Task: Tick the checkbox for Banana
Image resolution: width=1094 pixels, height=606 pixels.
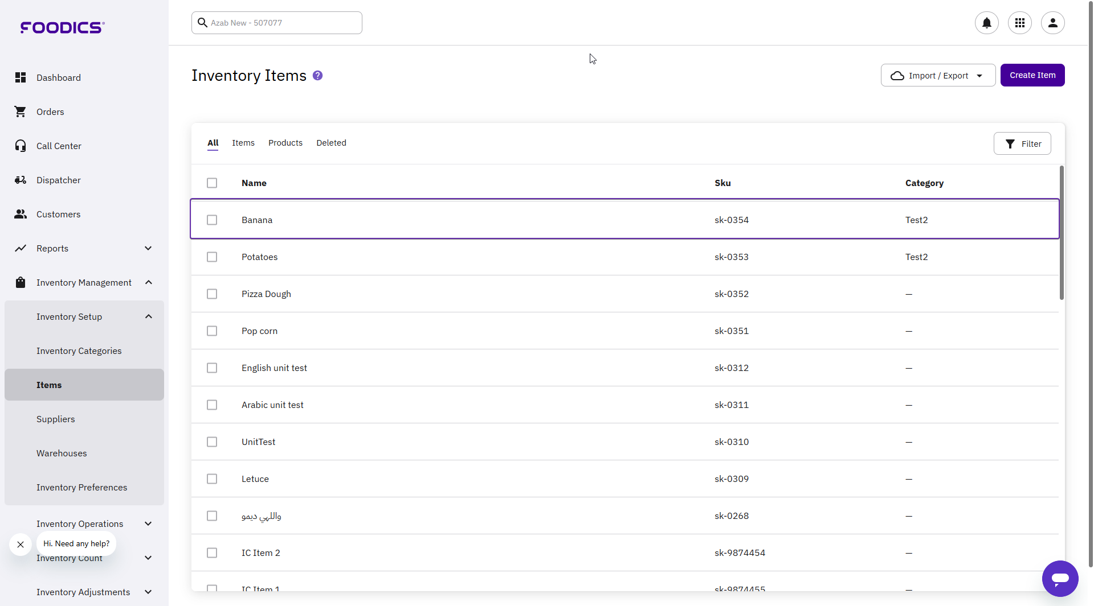Action: 212,220
